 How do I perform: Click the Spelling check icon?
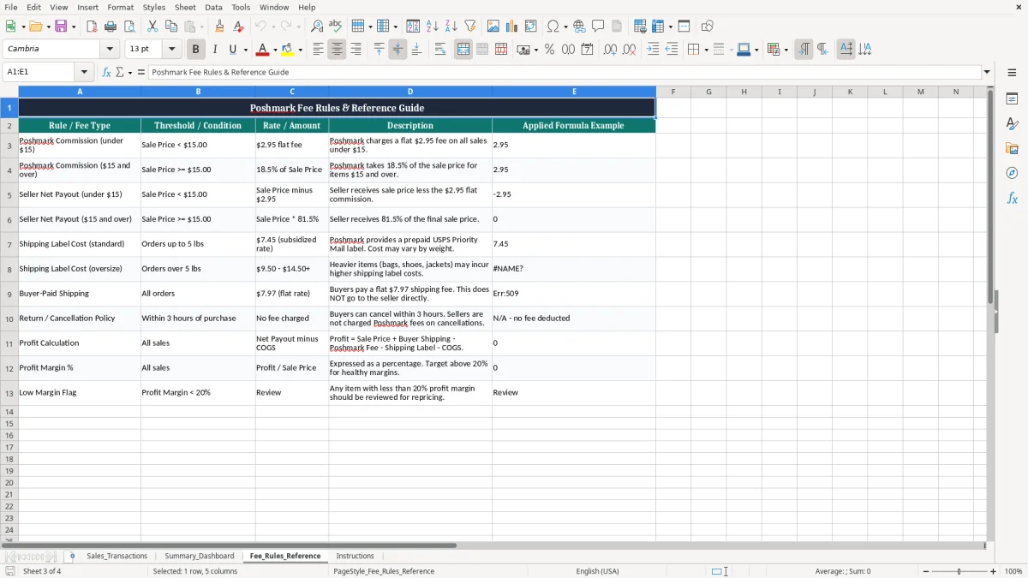(x=336, y=27)
